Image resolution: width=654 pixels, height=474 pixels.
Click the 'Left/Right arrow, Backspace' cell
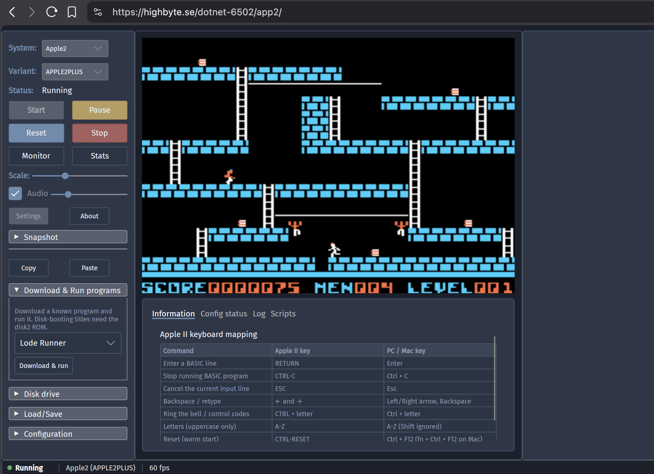tap(439, 401)
